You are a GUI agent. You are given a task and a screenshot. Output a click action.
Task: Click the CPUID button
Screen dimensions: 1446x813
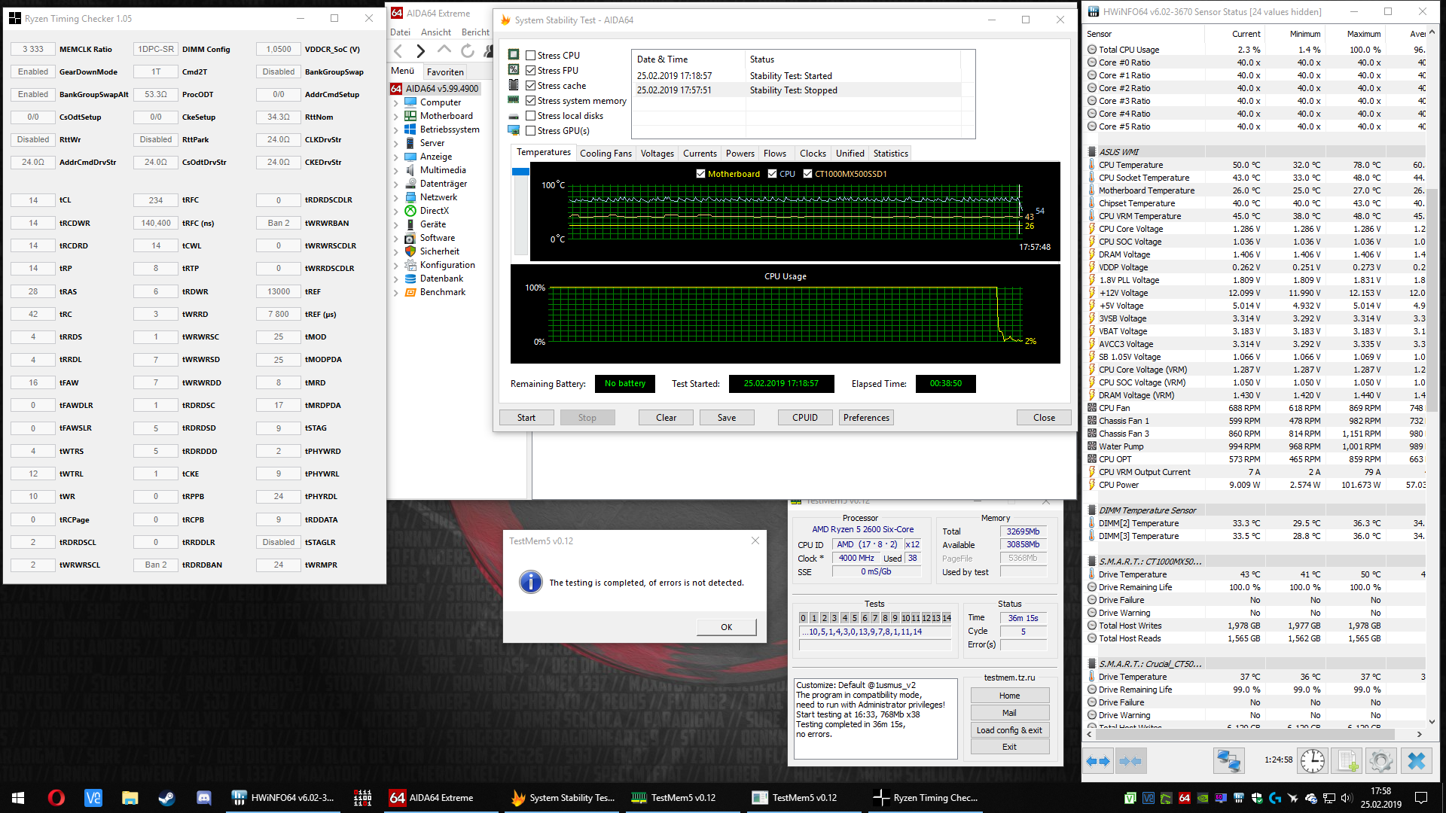804,418
